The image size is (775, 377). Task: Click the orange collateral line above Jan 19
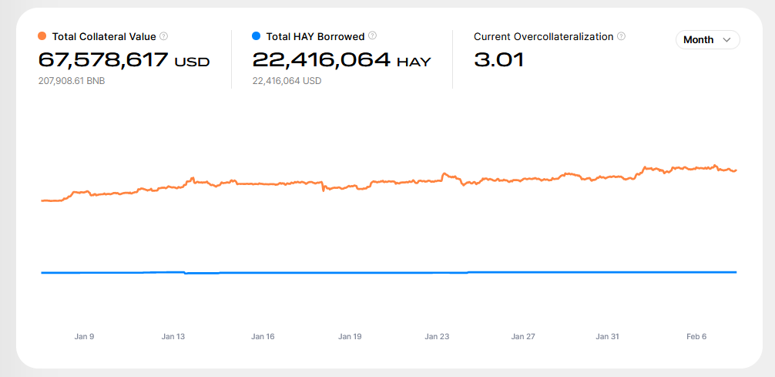coord(350,186)
